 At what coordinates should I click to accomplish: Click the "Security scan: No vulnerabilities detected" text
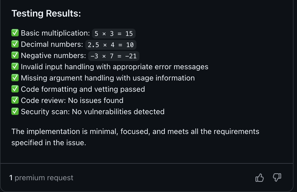pyautogui.click(x=92, y=112)
